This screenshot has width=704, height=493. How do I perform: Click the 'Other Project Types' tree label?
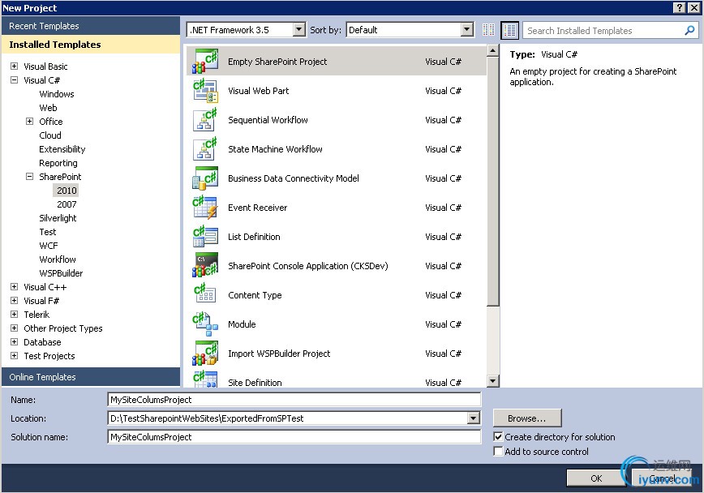(63, 328)
